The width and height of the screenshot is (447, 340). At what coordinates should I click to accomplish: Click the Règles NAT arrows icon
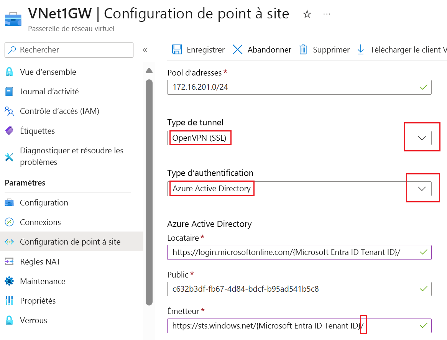(x=9, y=261)
